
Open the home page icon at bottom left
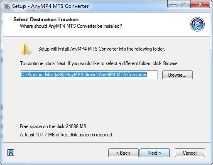11,153
